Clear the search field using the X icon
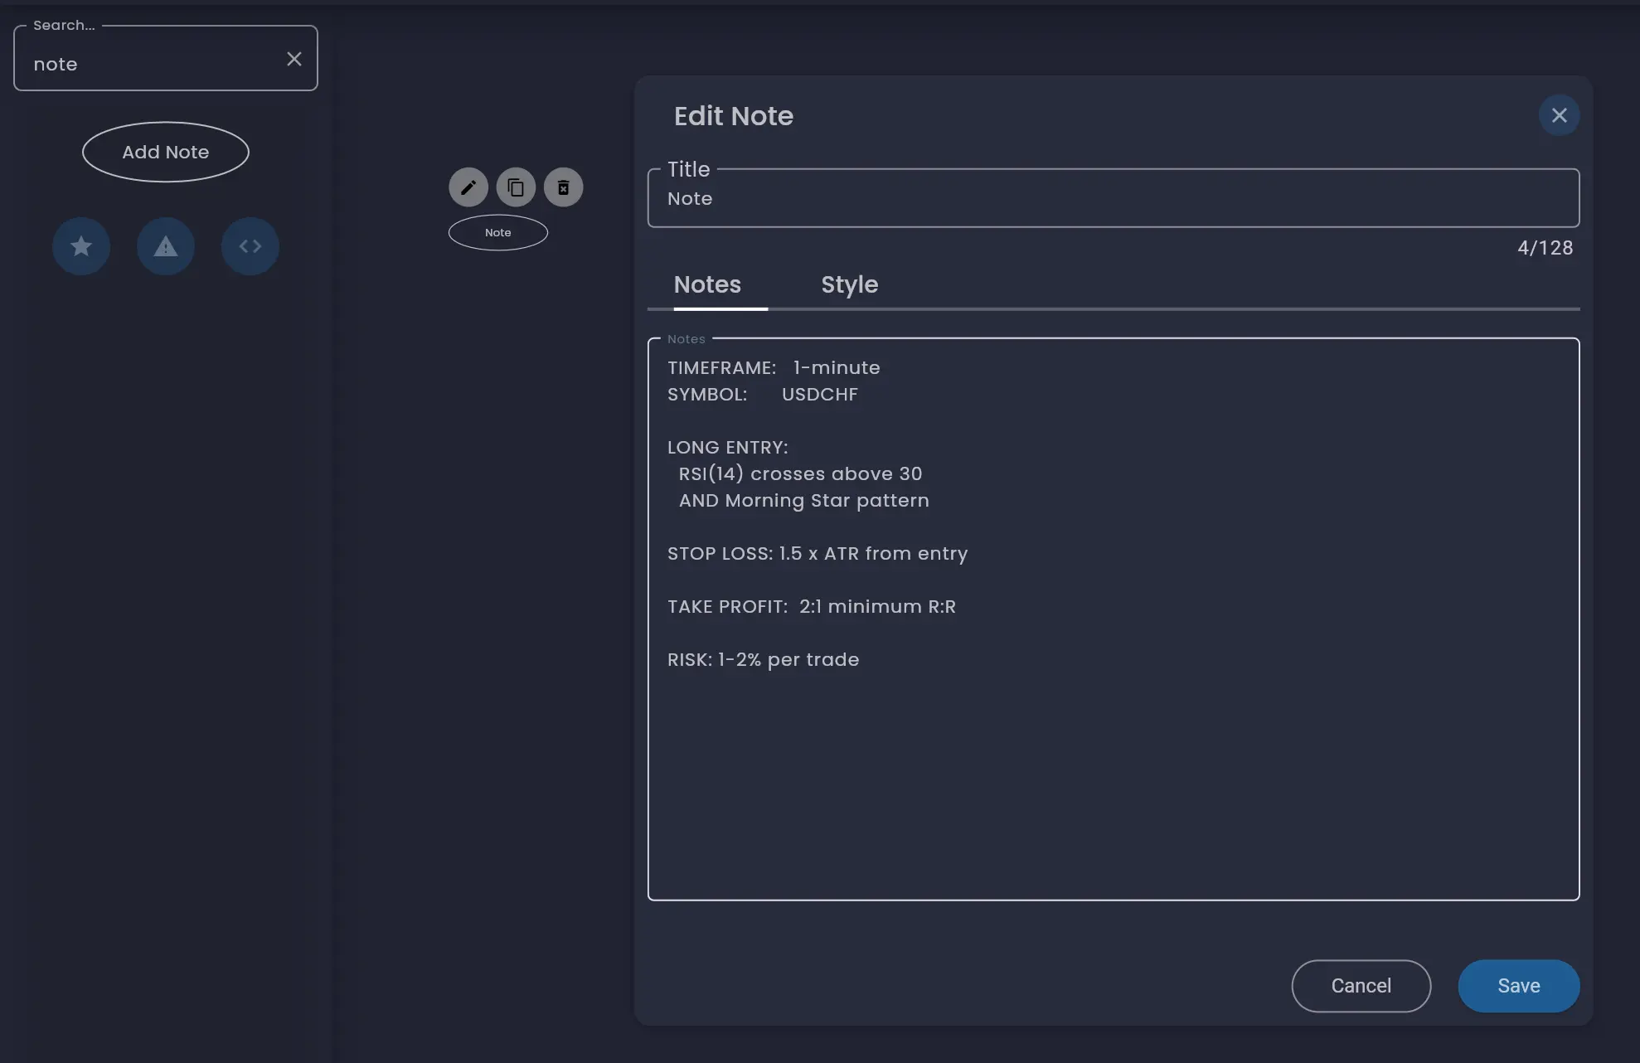Screen dimensions: 1640x1063 coord(294,58)
